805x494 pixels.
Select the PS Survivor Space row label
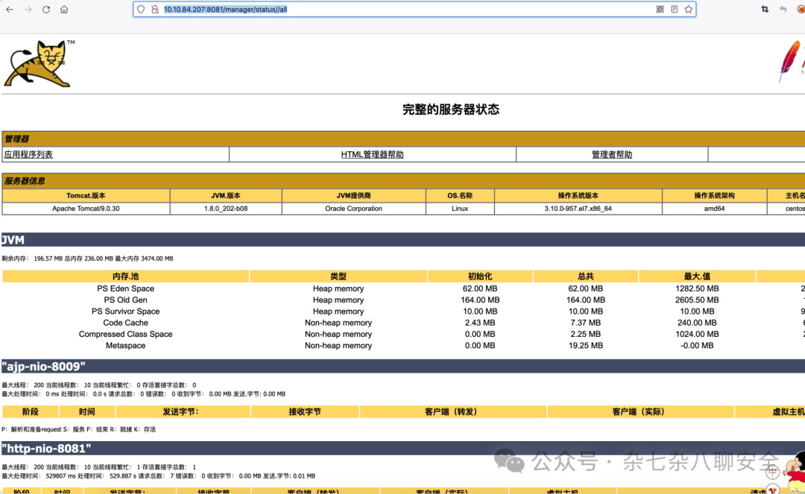125,311
